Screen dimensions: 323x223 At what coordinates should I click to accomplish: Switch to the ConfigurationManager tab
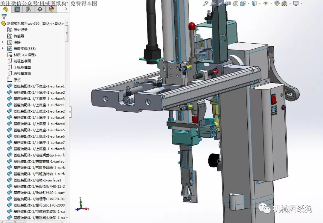click(28, 9)
